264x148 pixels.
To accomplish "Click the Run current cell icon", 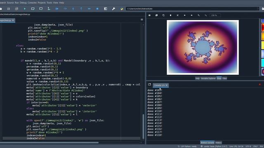I will [x=33, y=9].
